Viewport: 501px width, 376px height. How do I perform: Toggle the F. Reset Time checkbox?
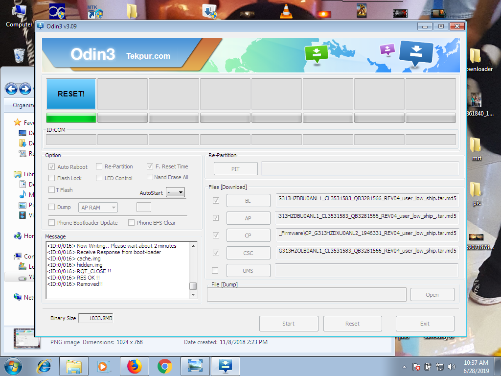[x=150, y=166]
